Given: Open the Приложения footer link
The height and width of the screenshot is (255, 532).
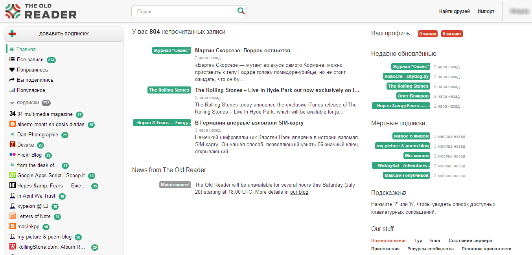Looking at the screenshot, I should coord(385,249).
